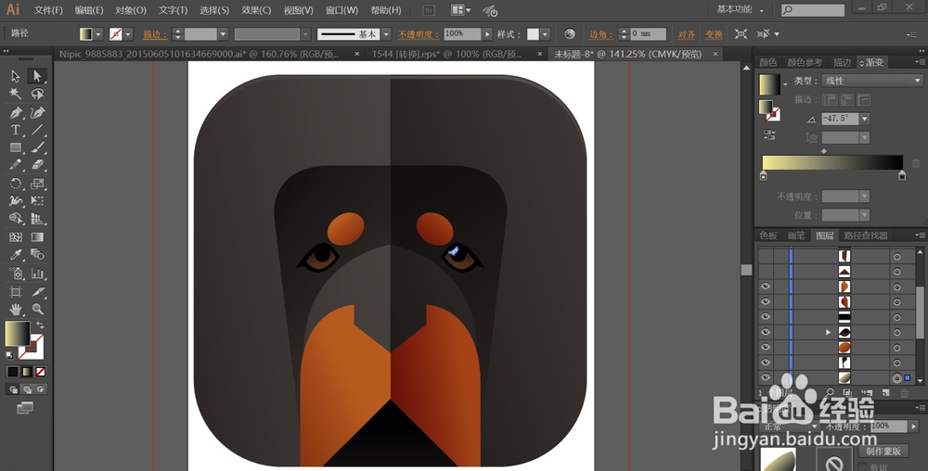Click 制作蒙版 button in Transparency panel
Image resolution: width=928 pixels, height=471 pixels.
(883, 451)
